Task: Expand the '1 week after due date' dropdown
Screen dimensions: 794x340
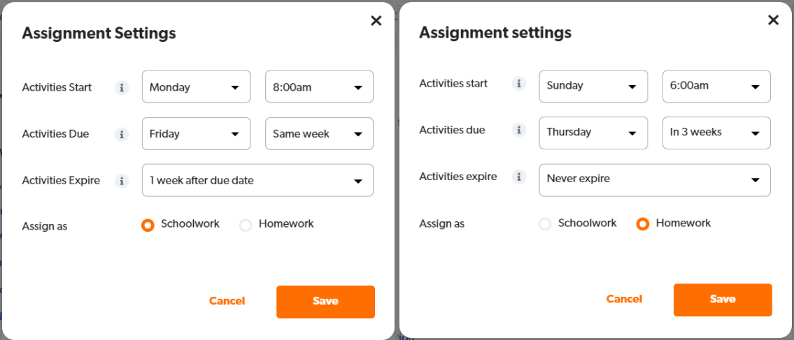Action: click(x=257, y=180)
